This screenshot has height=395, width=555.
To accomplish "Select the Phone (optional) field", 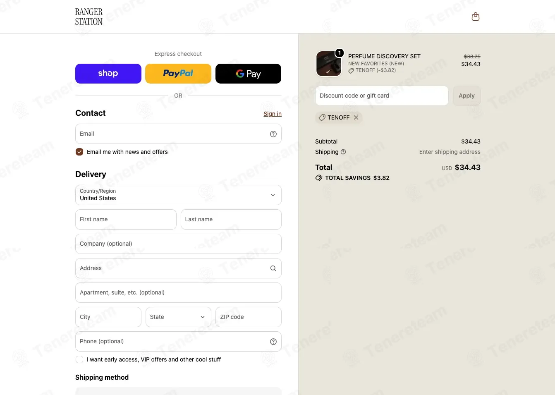I will [178, 341].
